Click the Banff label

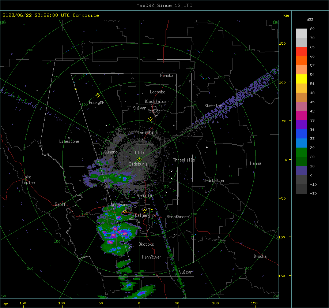(x=60, y=204)
